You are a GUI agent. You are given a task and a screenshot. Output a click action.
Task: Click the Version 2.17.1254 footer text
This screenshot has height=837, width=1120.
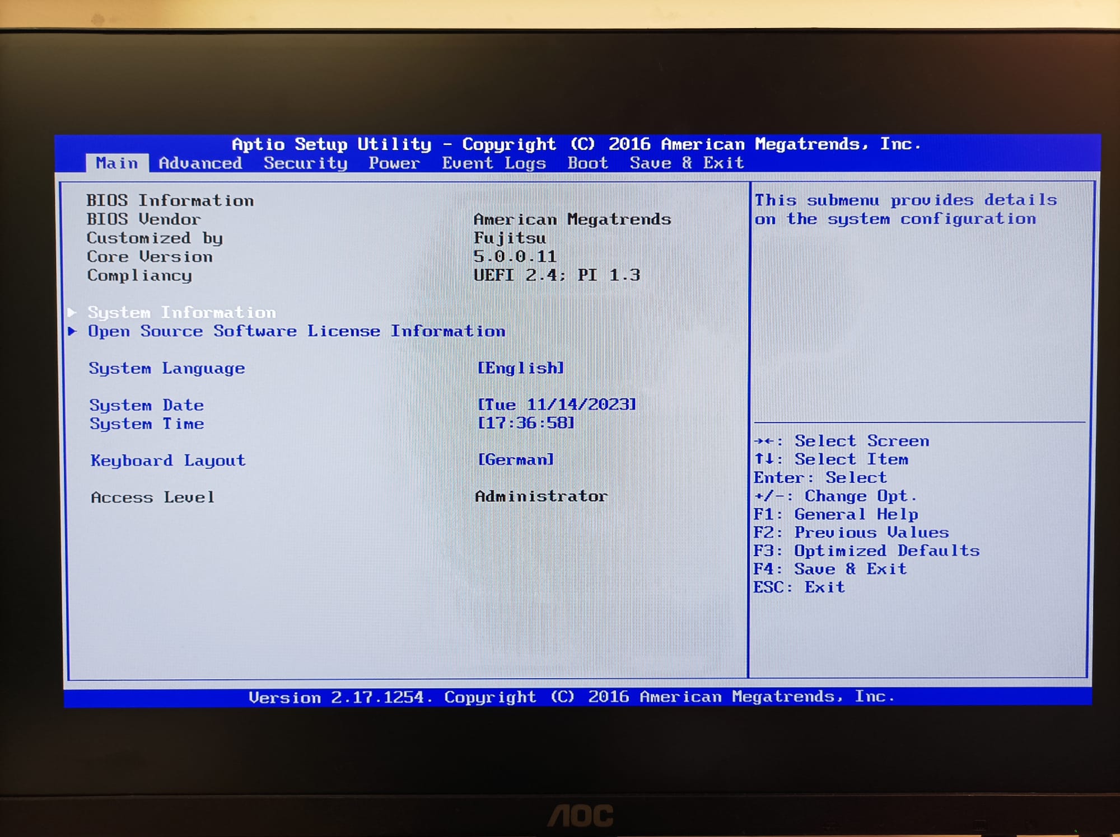572,697
